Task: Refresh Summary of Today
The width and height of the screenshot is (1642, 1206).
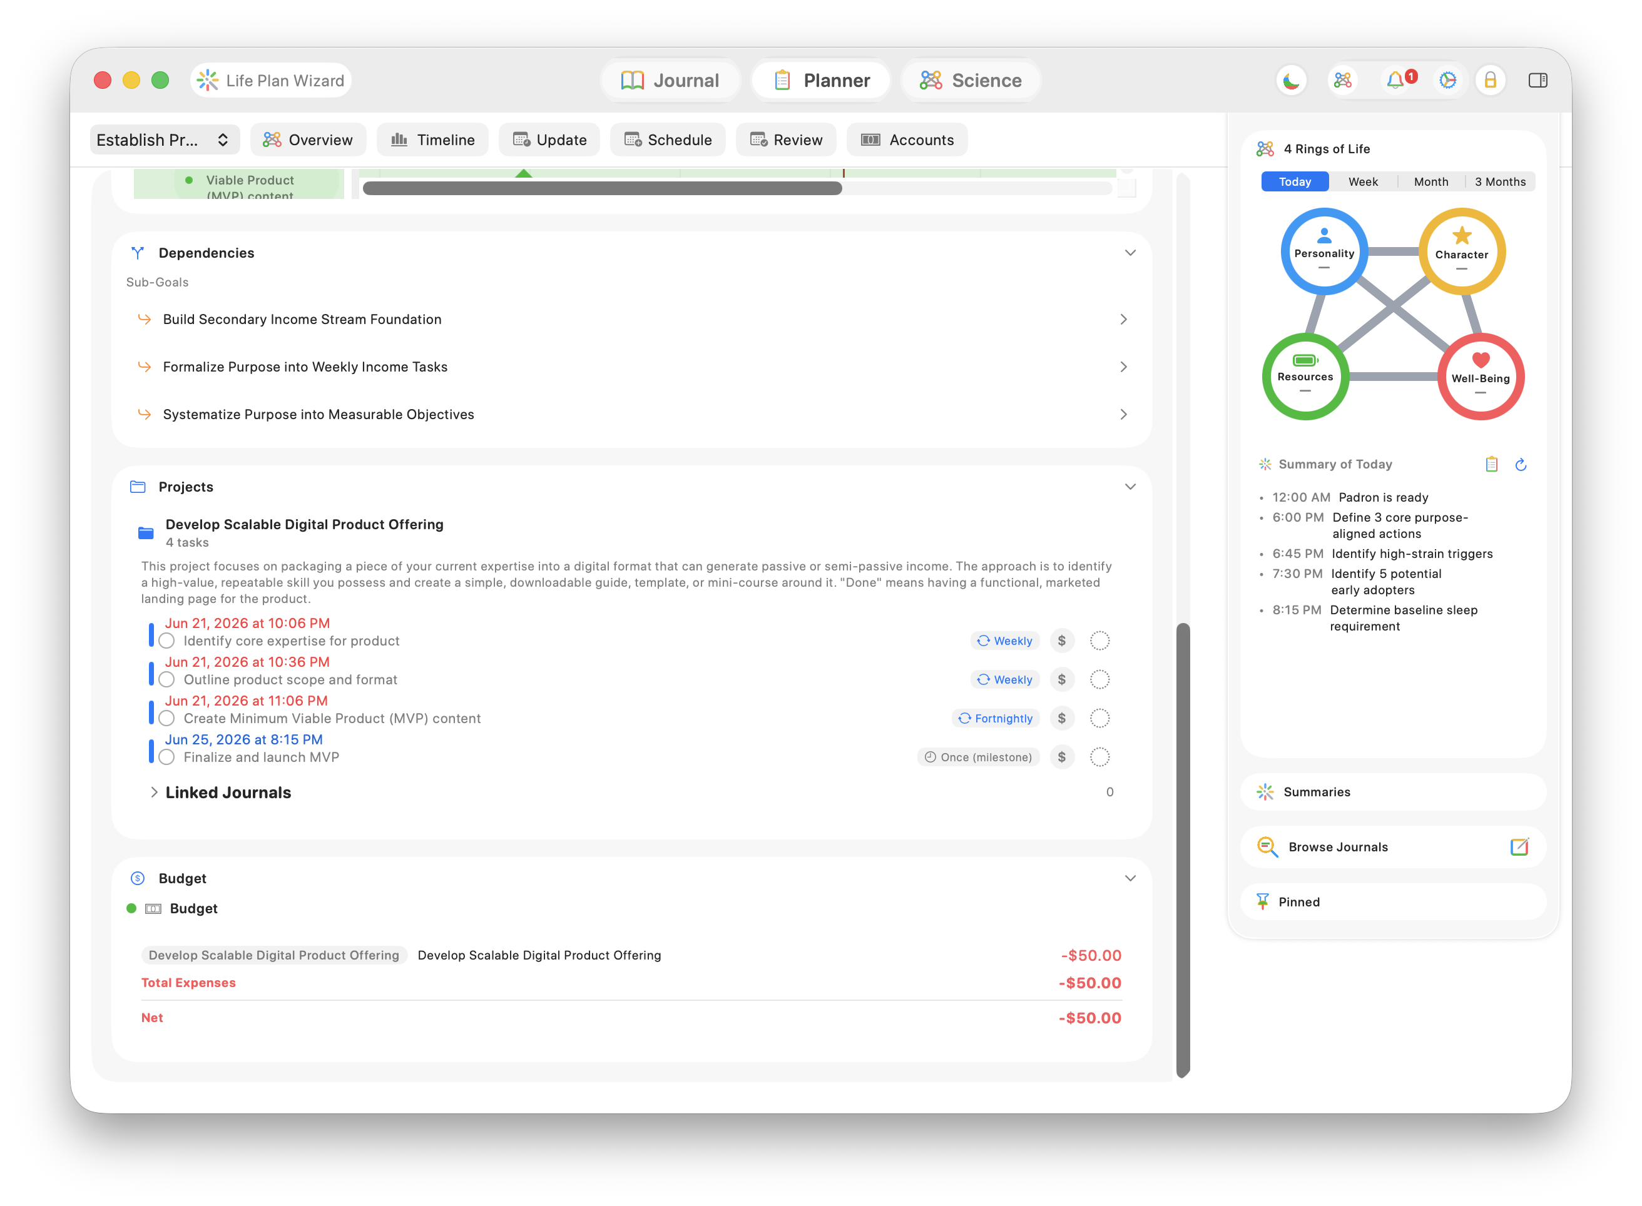Action: click(x=1520, y=464)
